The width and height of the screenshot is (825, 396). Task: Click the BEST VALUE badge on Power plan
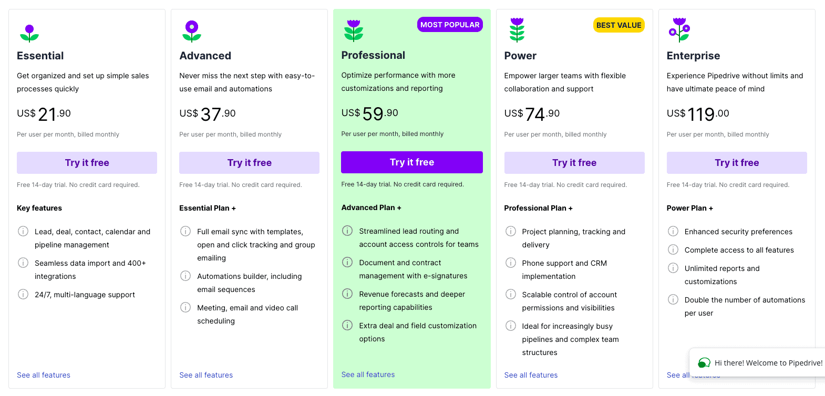[x=619, y=25]
